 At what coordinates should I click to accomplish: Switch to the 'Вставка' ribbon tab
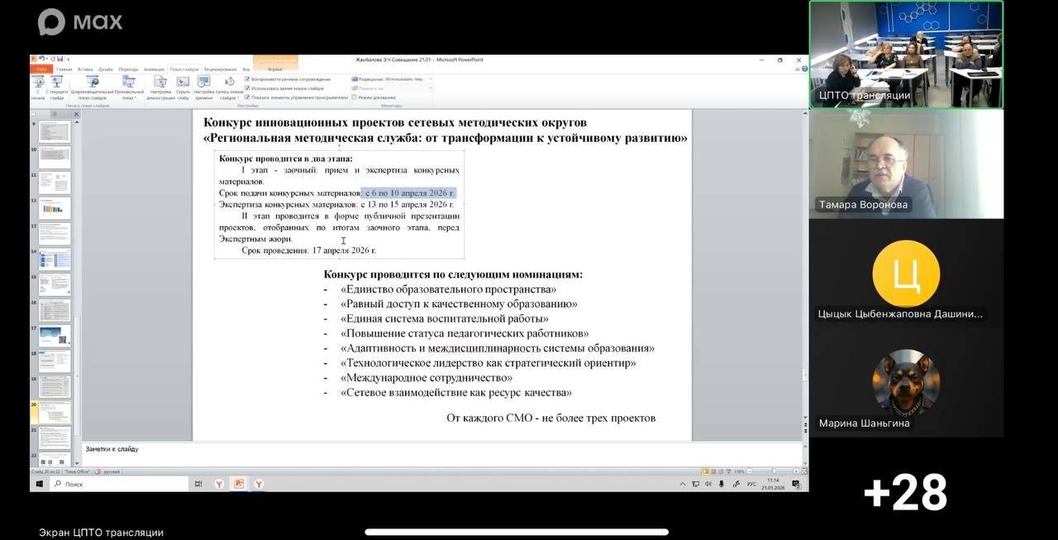[86, 69]
